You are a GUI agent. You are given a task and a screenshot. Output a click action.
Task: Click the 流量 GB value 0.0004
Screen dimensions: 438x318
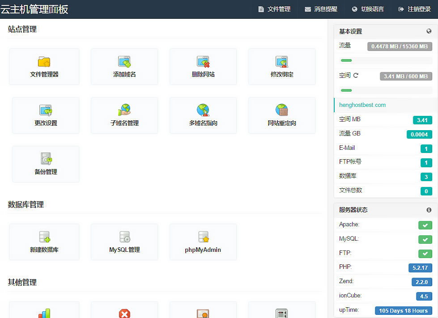pos(419,134)
